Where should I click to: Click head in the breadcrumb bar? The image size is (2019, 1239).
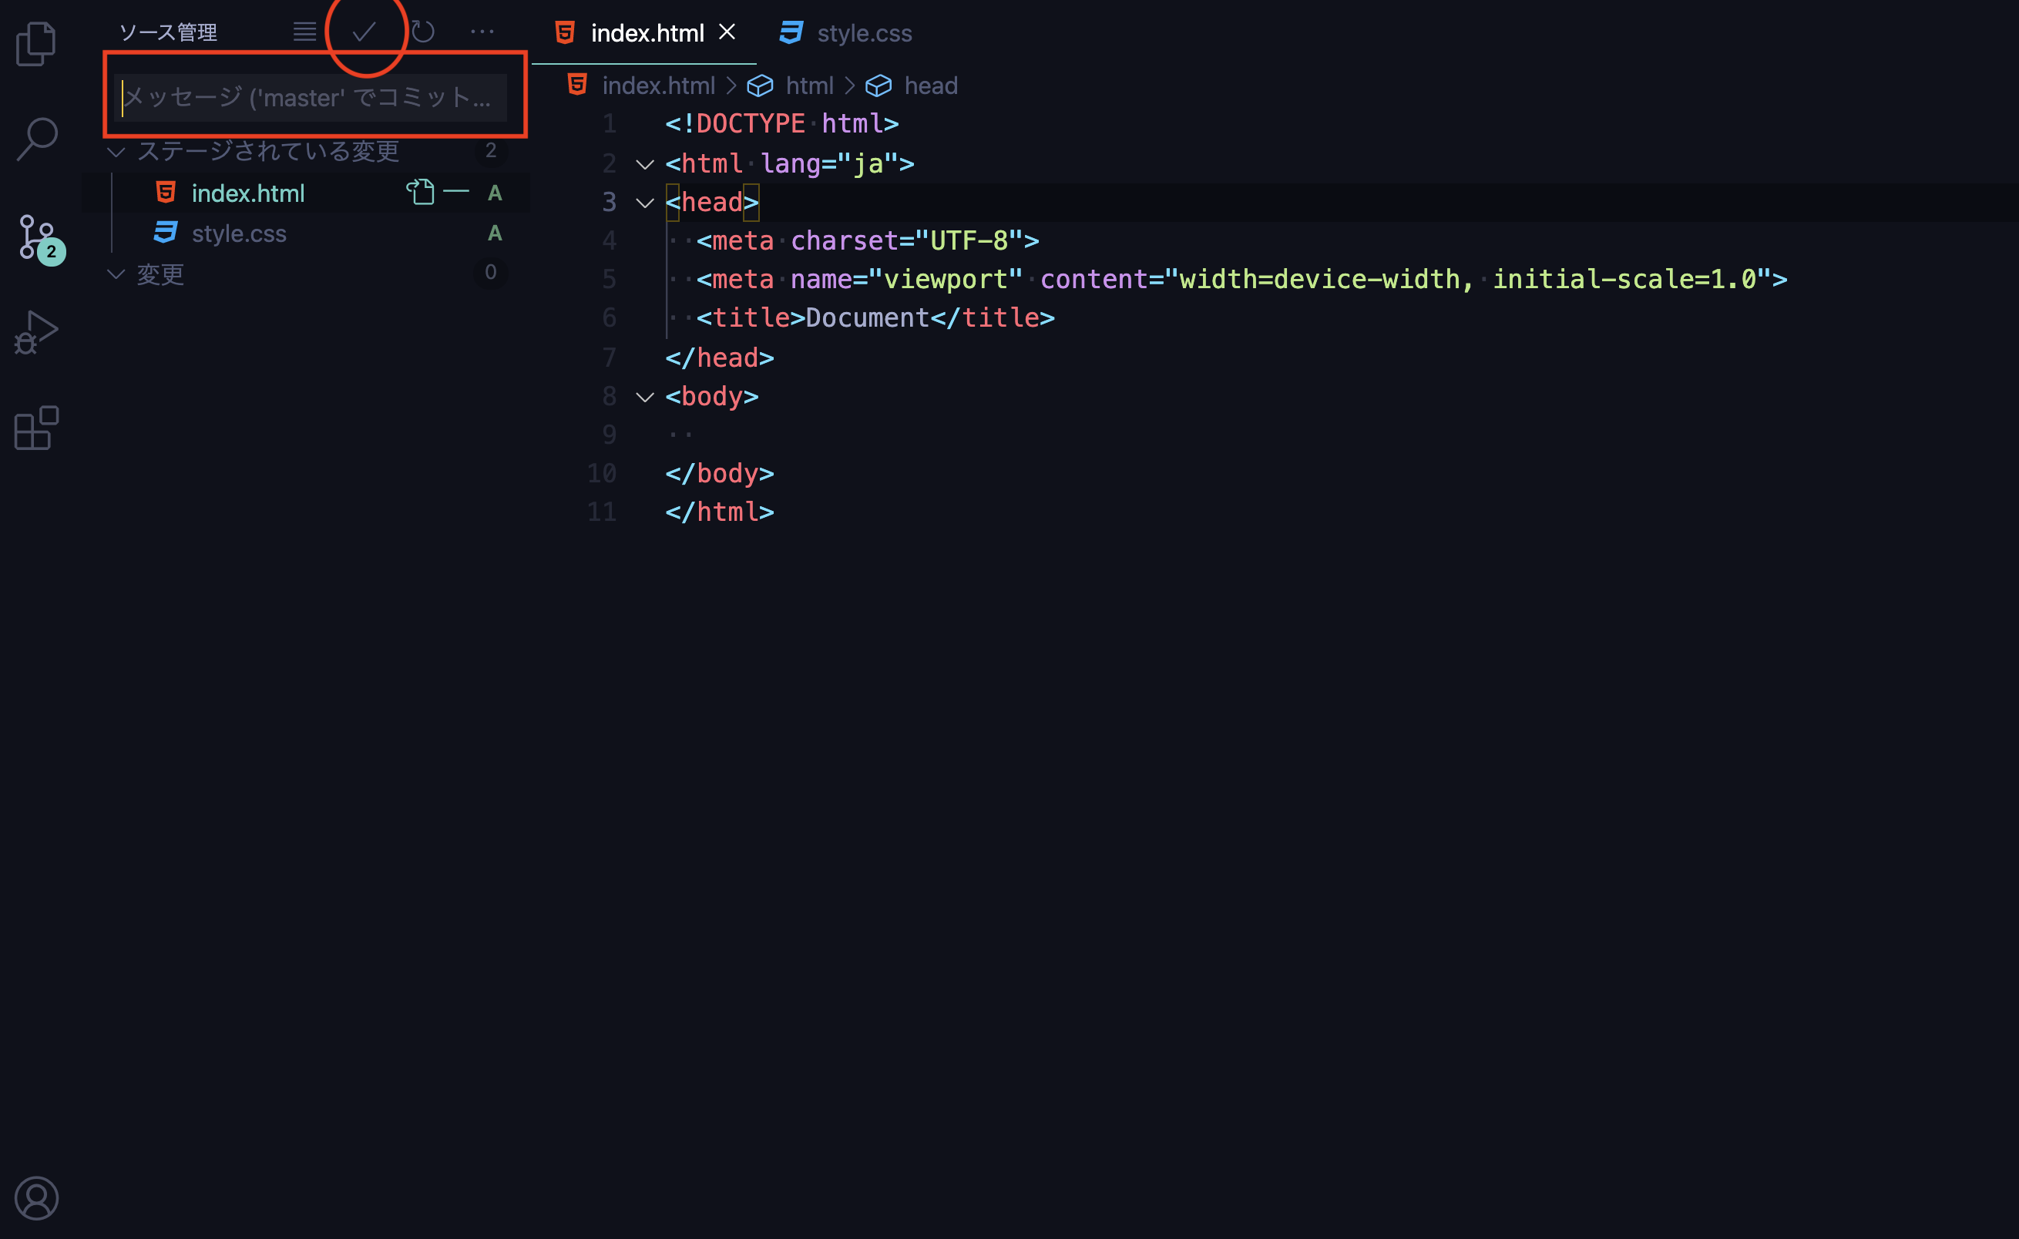point(931,85)
